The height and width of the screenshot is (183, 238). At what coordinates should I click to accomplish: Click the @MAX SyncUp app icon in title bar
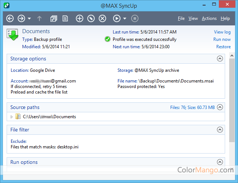coord(7,6)
